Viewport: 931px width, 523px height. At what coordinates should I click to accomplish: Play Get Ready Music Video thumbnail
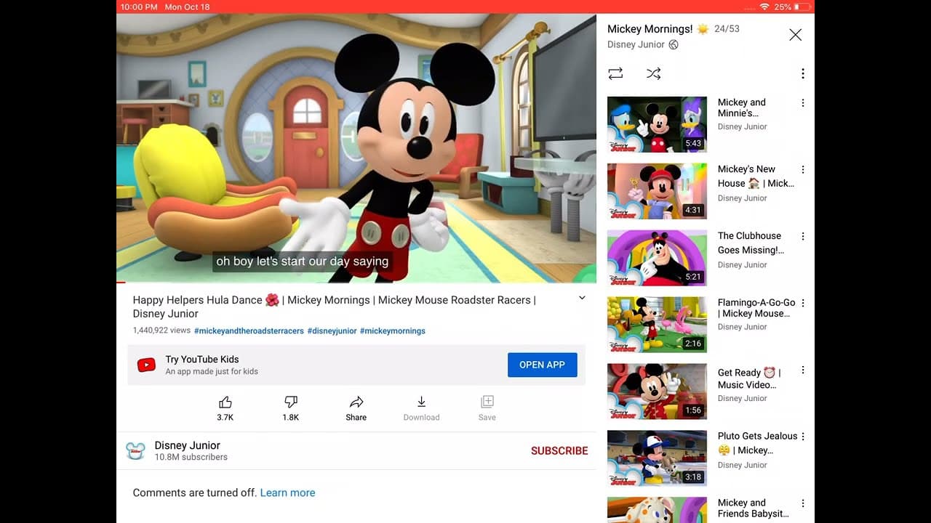point(657,392)
